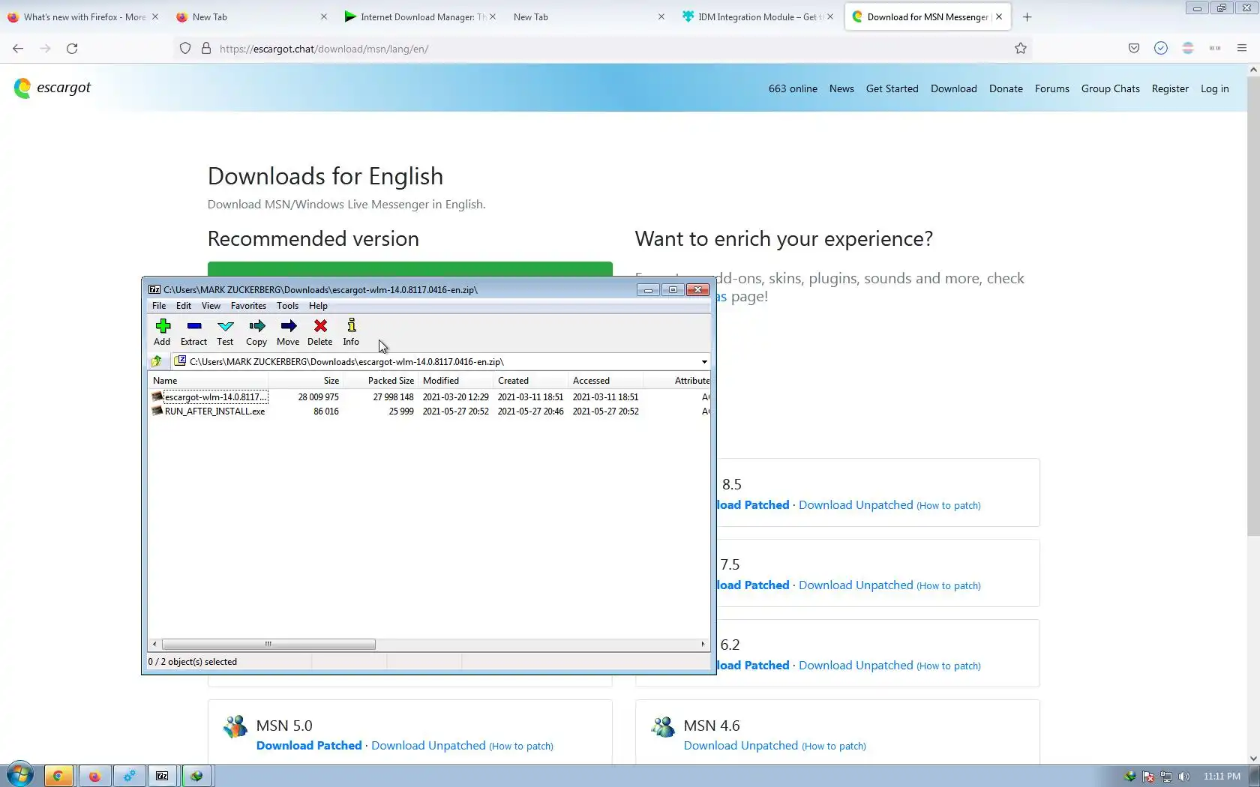
Task: Click Log in on escargot
Action: [x=1215, y=88]
